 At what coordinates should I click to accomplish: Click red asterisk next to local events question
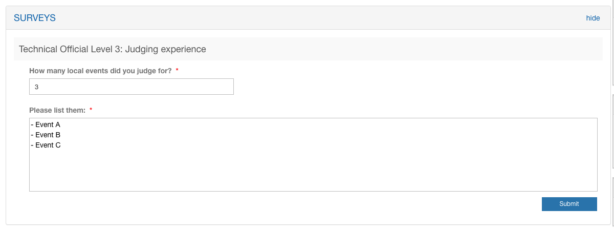point(177,71)
